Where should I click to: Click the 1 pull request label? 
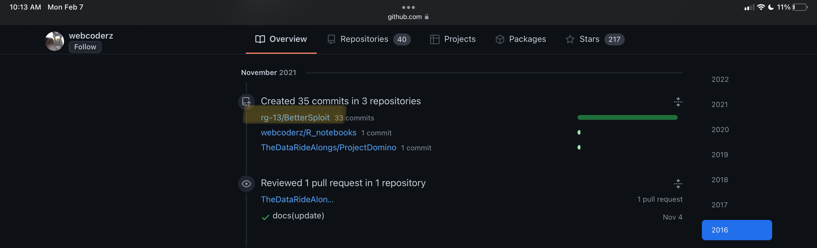click(660, 199)
